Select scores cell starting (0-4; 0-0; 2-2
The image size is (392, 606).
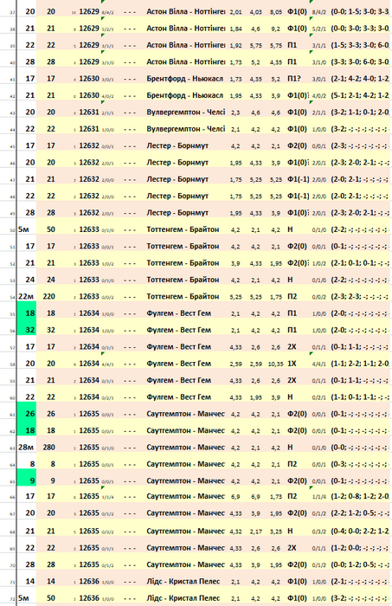click(360, 531)
